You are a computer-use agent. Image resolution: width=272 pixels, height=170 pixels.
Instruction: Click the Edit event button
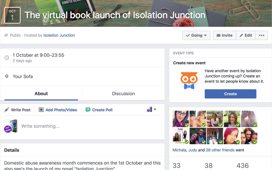tap(246, 36)
